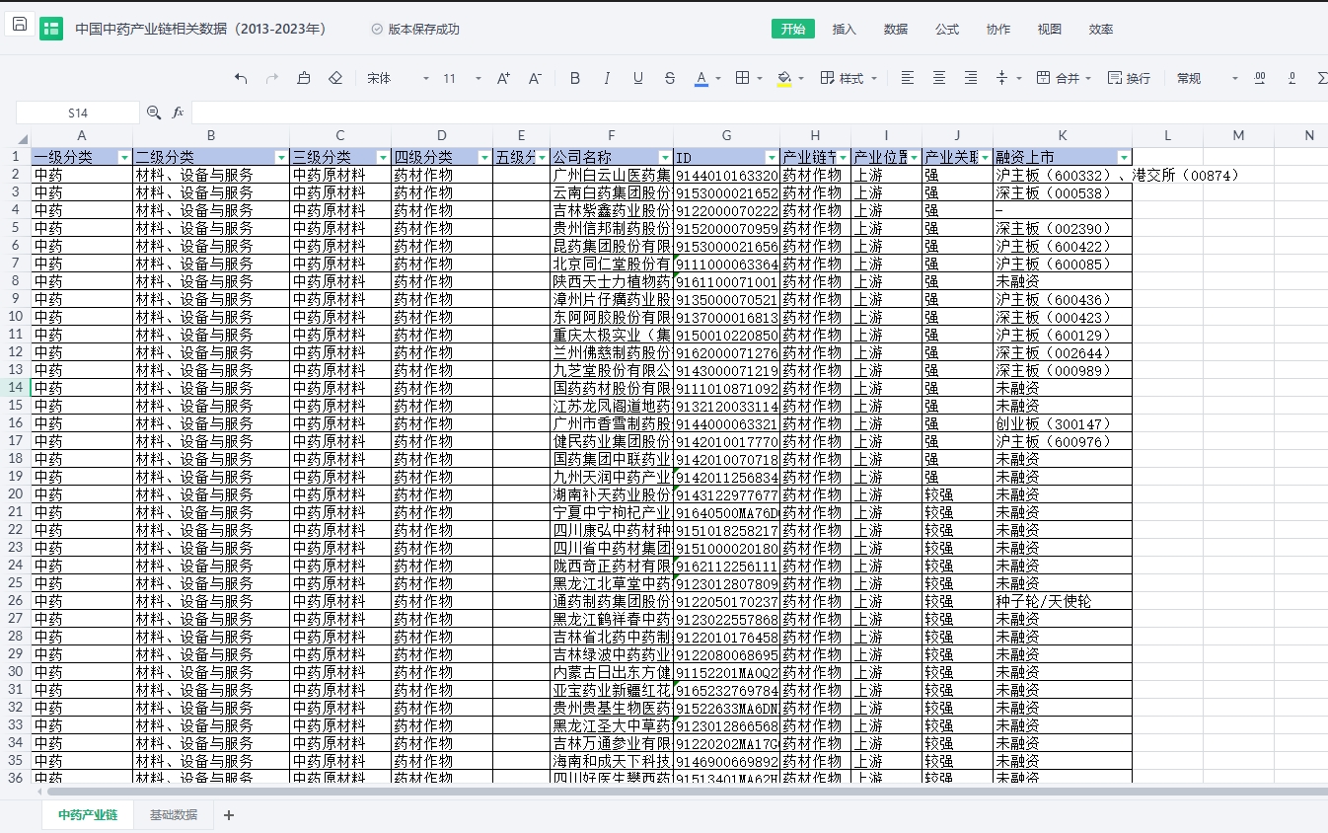Click the yellow fill color bucket
Viewport: 1328px width, 833px height.
click(x=784, y=78)
